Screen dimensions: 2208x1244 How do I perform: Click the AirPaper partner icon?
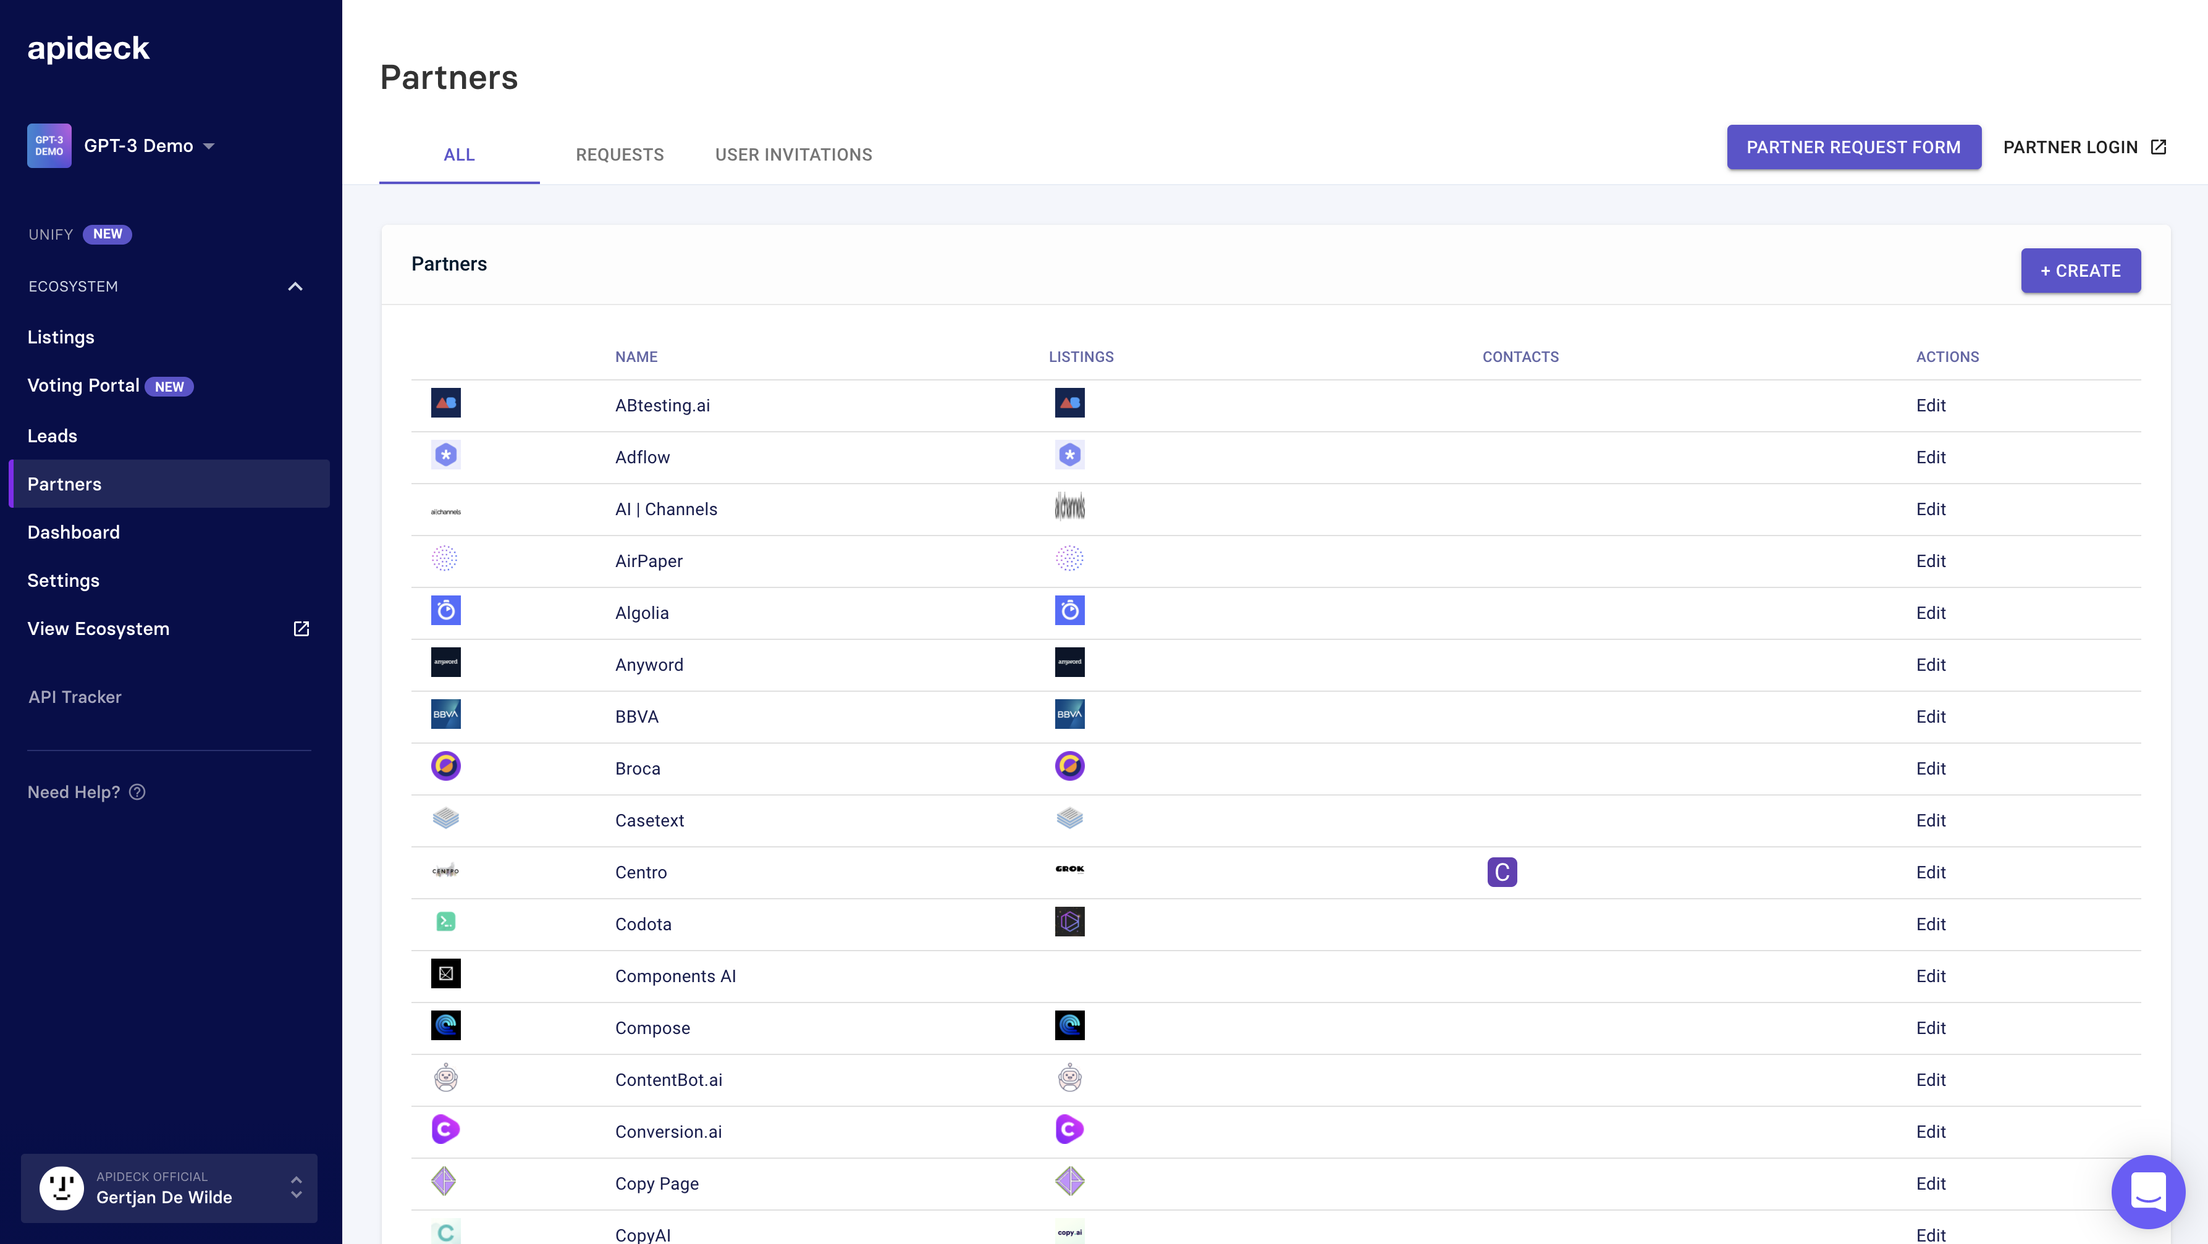point(444,558)
